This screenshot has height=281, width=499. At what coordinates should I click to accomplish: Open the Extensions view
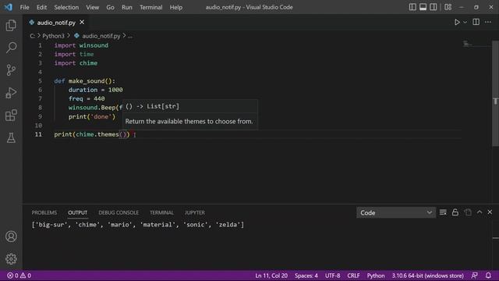click(11, 116)
